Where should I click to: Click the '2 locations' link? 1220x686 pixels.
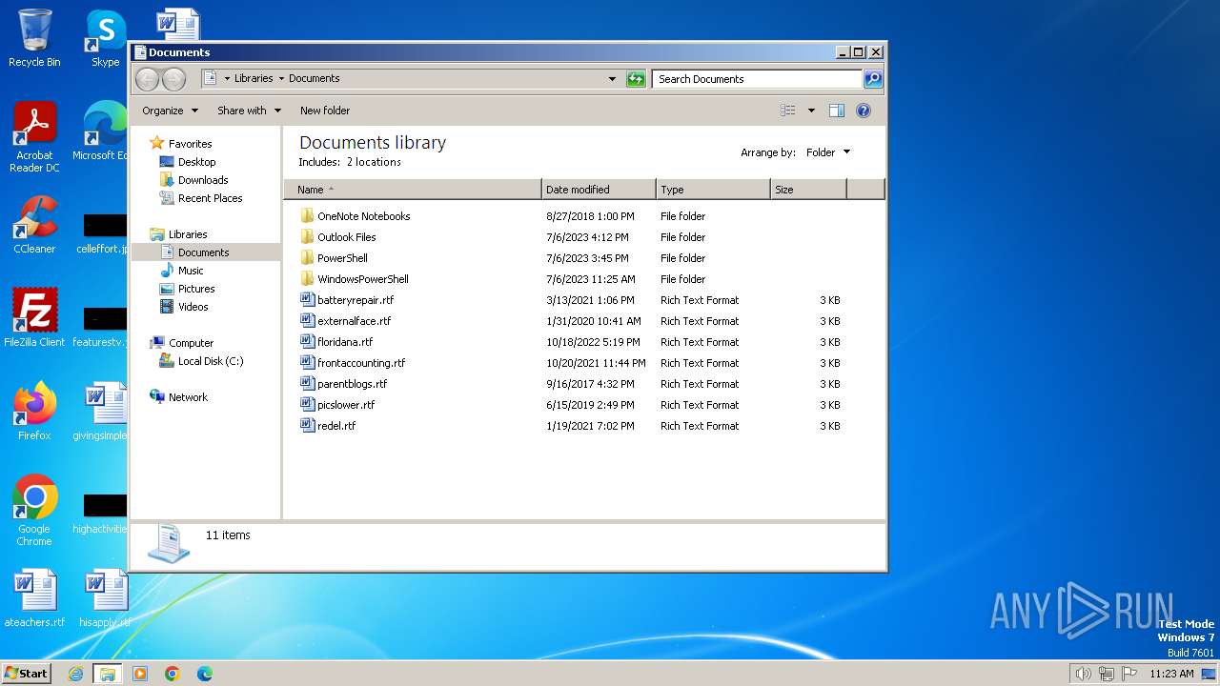(x=374, y=162)
